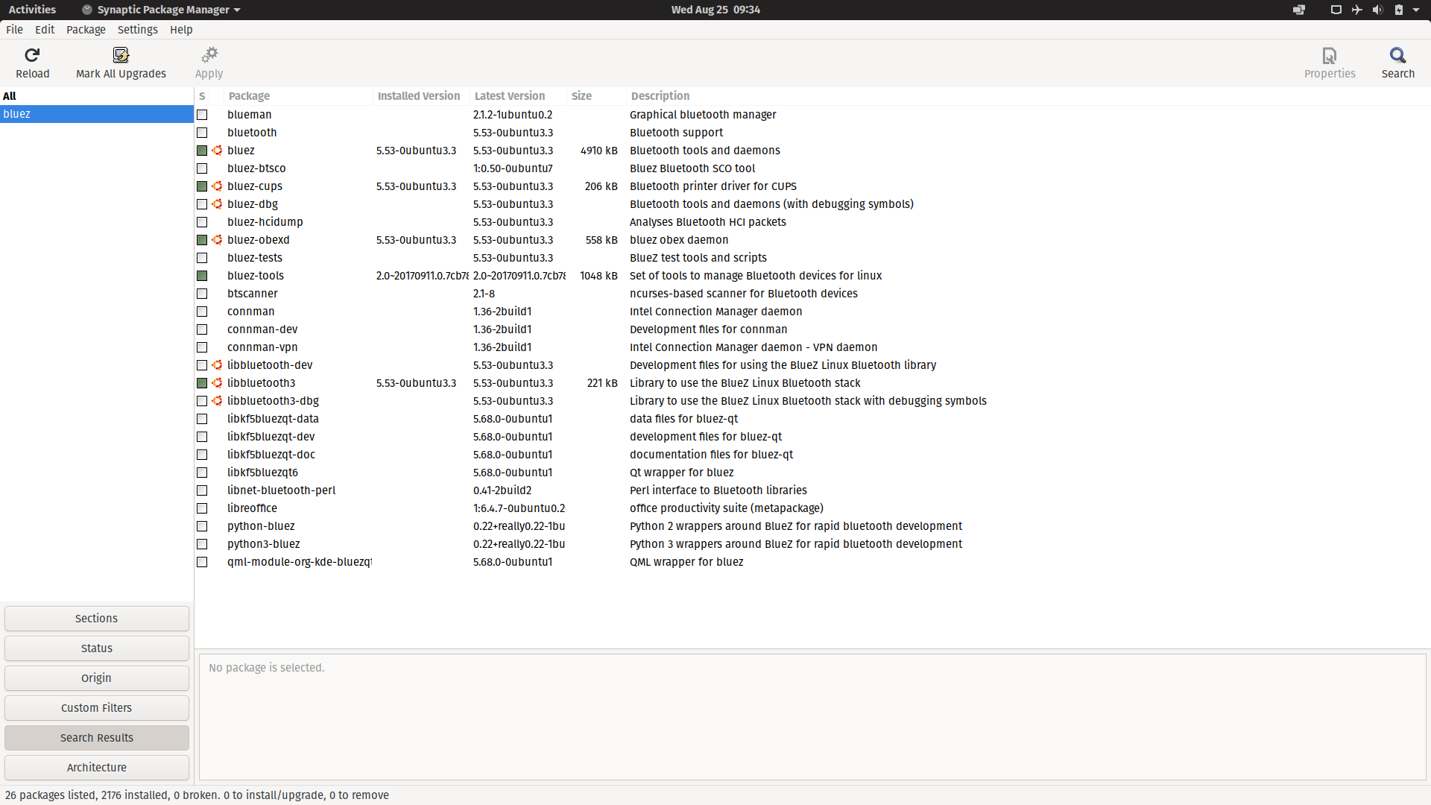Click the Ubuntu supported icon beside bluez-cups
1431x805 pixels.
(217, 186)
